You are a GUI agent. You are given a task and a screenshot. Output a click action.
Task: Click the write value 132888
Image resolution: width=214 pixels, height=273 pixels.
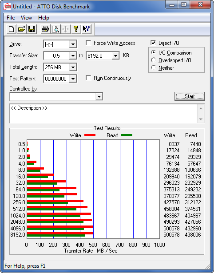171,170
